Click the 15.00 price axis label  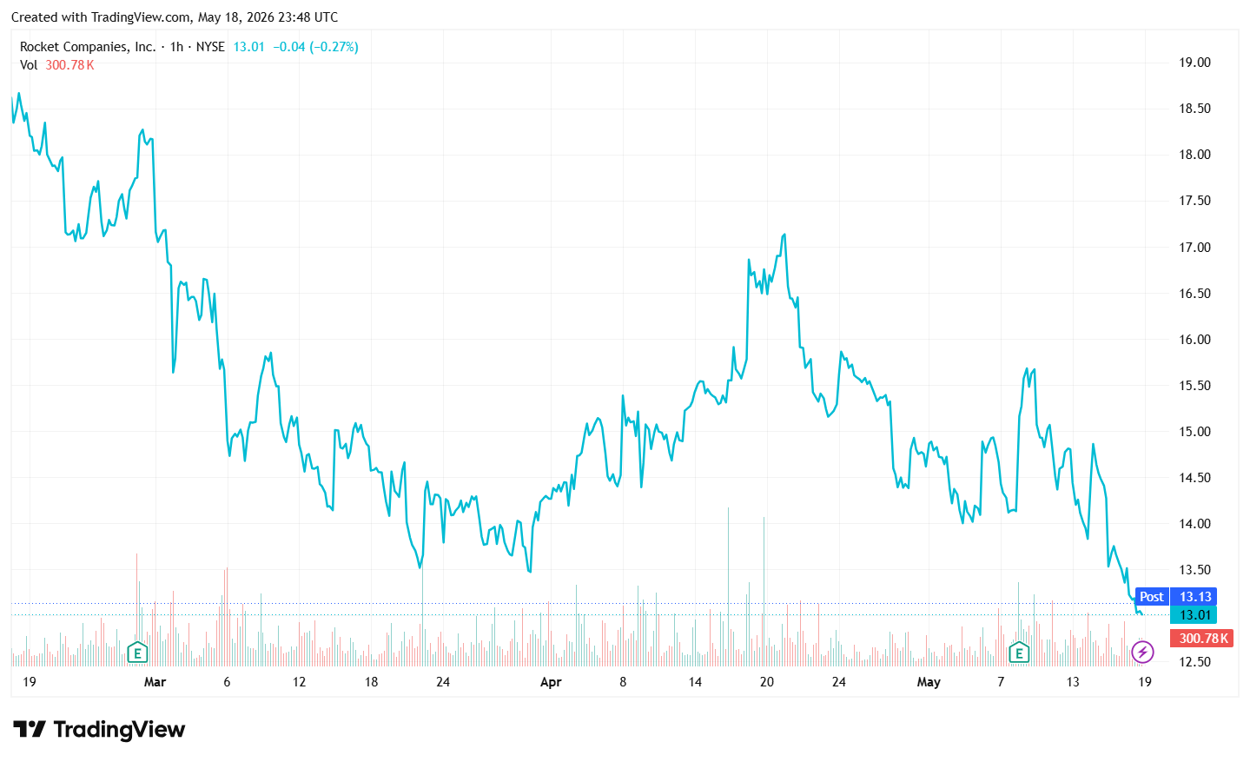(1194, 432)
